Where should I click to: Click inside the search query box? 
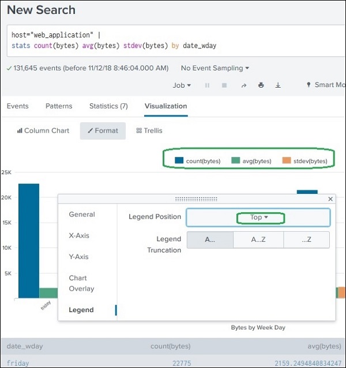173,40
